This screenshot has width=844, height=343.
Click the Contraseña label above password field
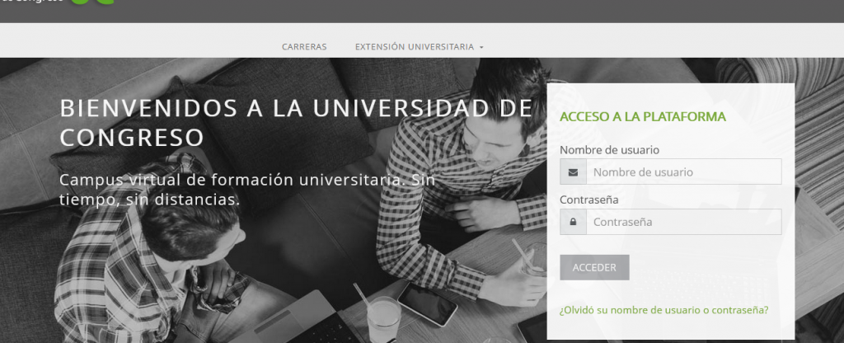(x=588, y=200)
